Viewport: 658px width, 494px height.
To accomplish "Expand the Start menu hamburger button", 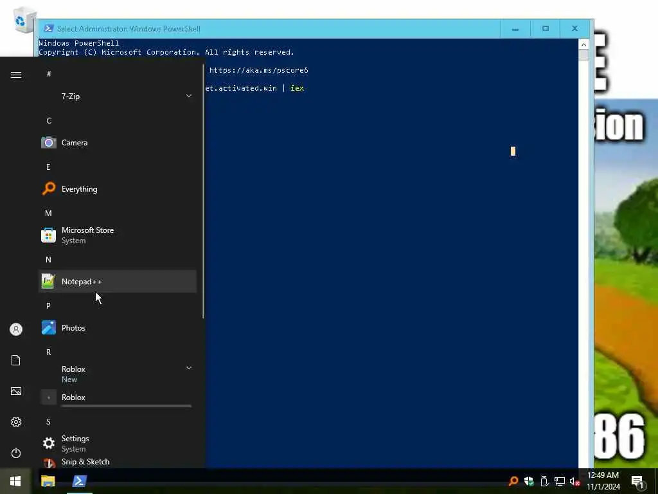I will click(x=16, y=75).
